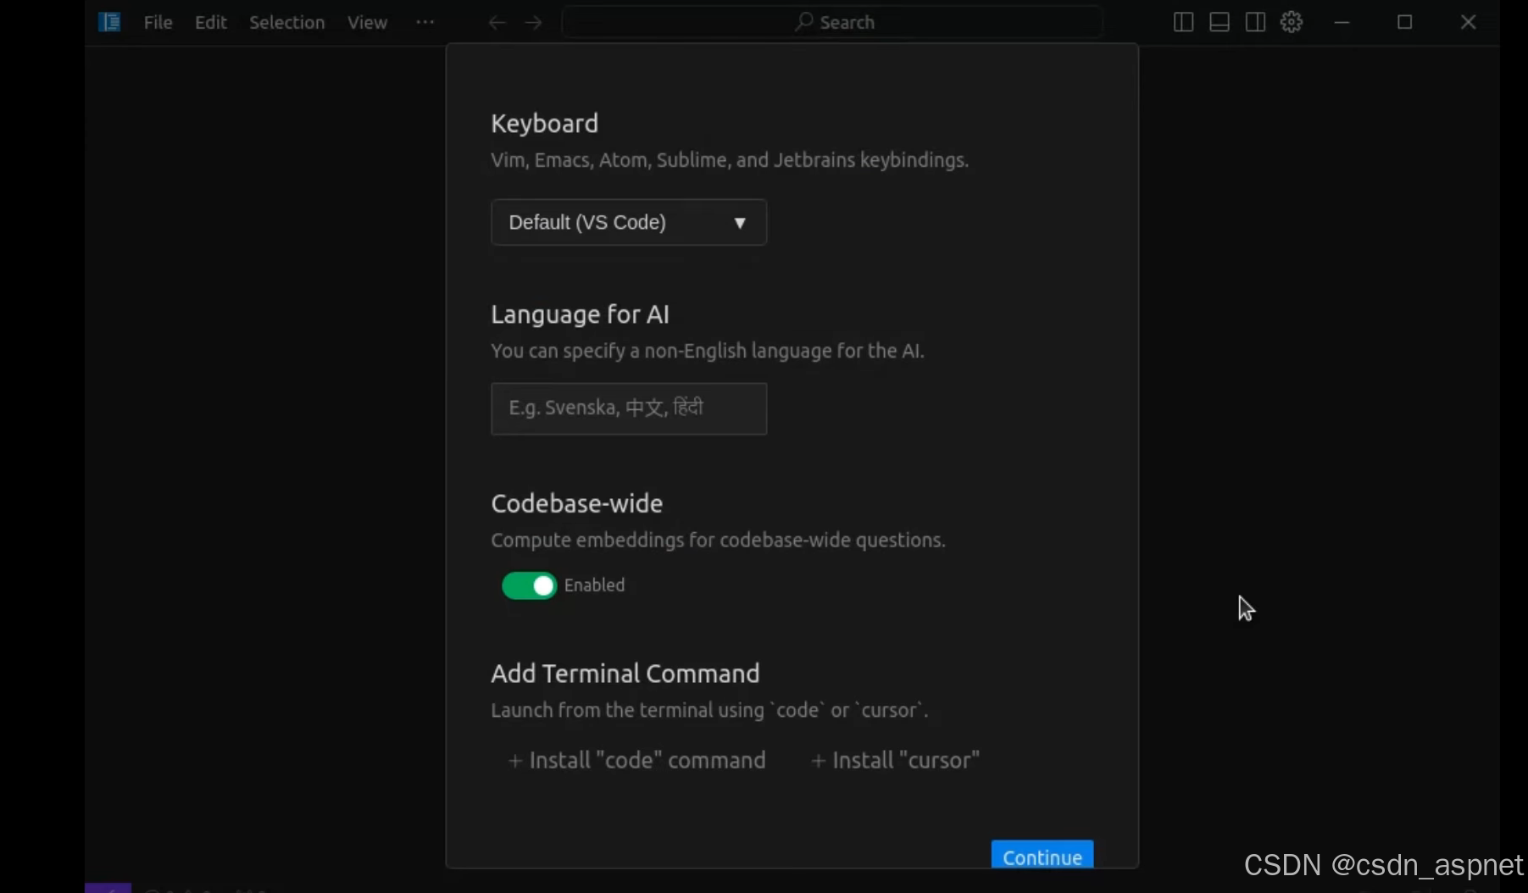Screen dimensions: 1528x893
Task: Click the Language for AI heading
Action: [x=581, y=314]
